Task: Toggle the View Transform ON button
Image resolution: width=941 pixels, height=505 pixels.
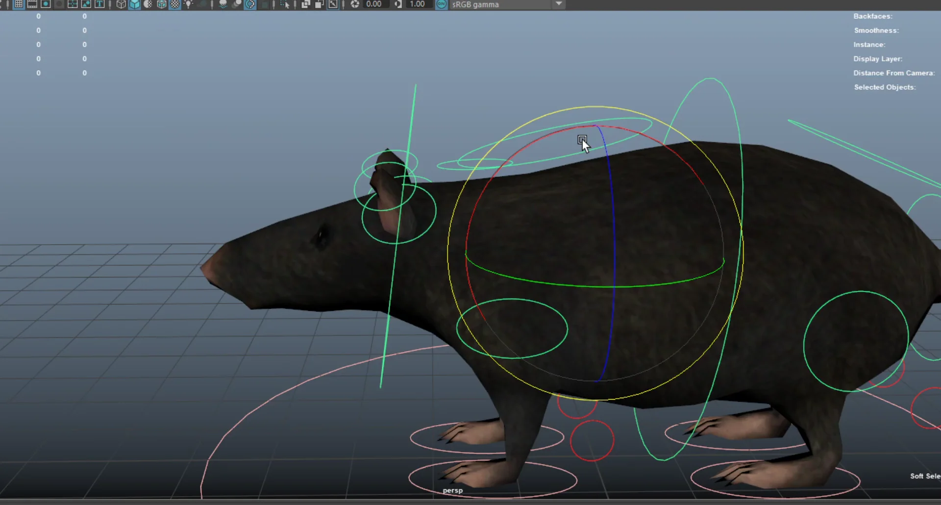Action: pos(442,4)
